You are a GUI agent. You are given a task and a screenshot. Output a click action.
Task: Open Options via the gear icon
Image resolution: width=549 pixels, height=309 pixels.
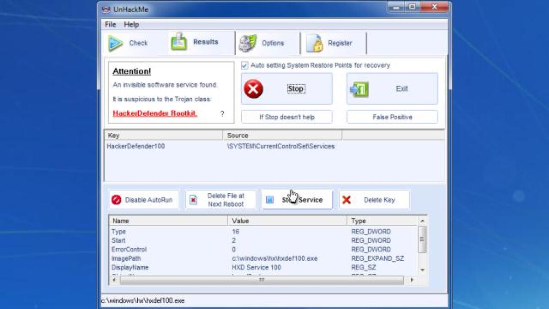point(247,41)
